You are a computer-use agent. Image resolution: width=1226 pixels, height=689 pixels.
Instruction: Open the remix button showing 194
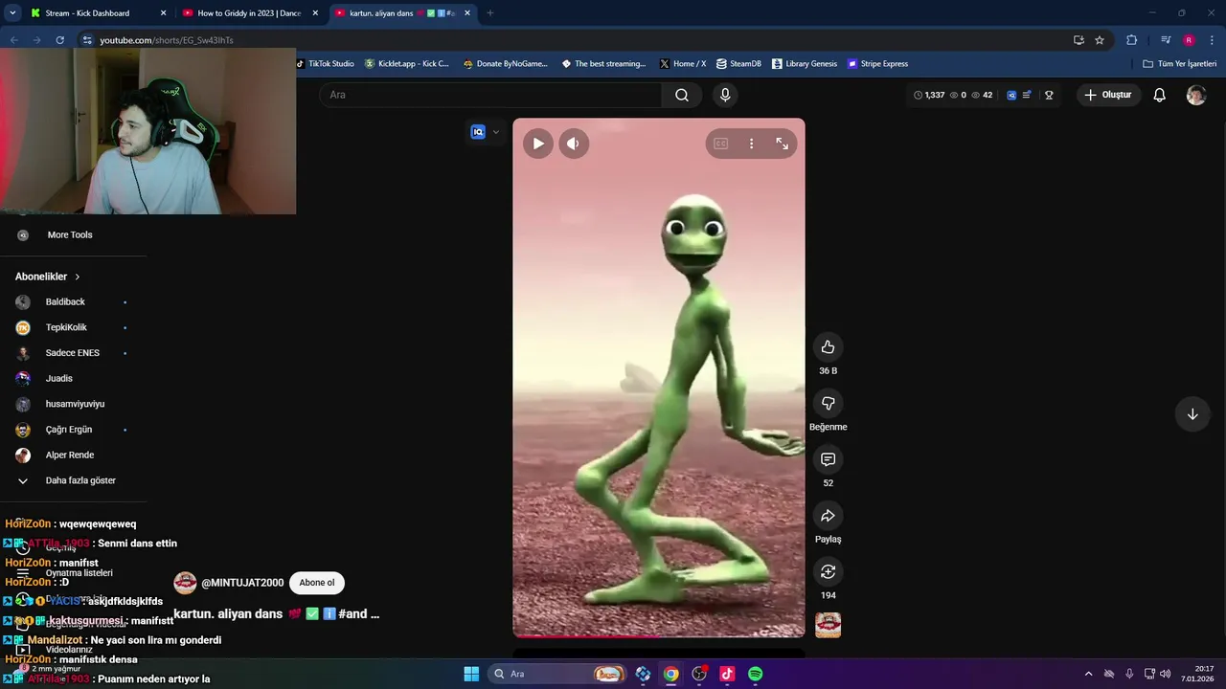tap(828, 572)
